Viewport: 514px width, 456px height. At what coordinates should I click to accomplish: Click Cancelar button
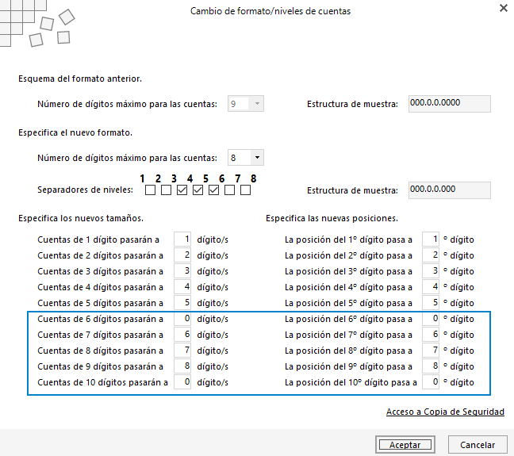(x=478, y=445)
